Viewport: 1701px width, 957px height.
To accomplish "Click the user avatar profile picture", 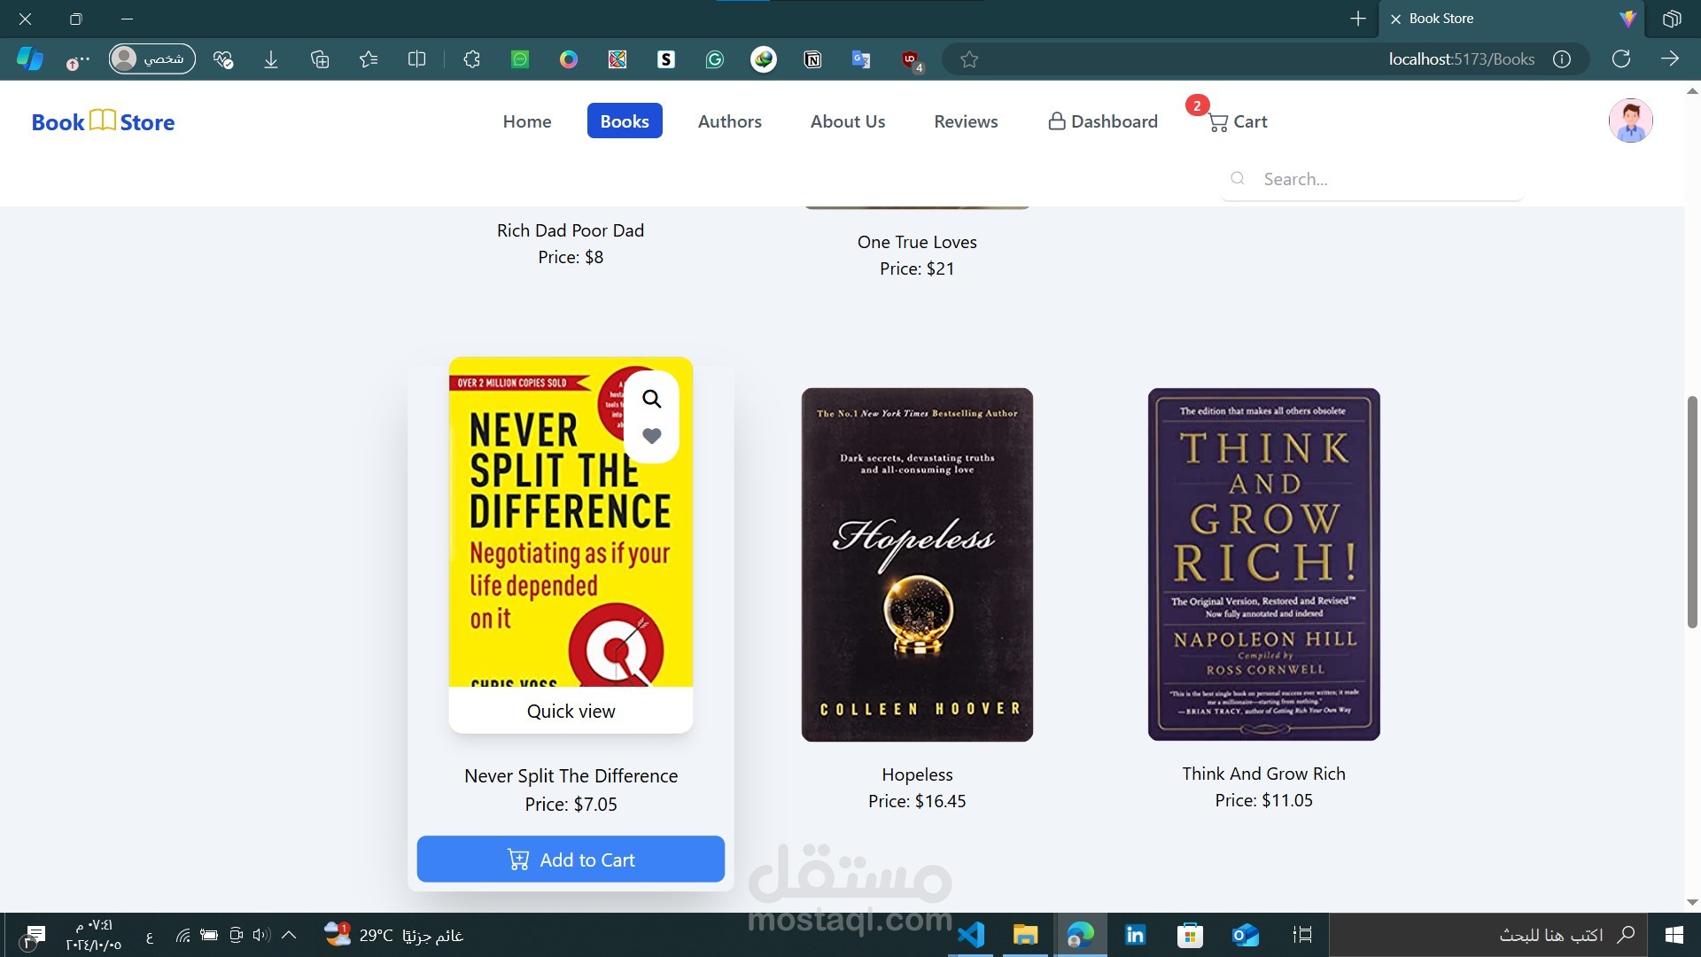I will (x=1630, y=121).
